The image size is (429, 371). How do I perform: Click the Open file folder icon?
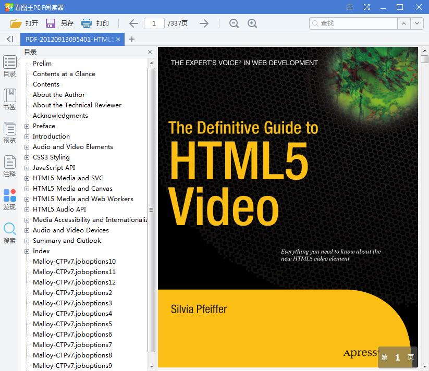(16, 23)
